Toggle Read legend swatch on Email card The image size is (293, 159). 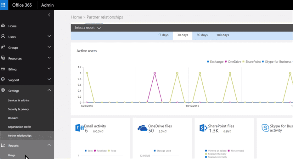click(x=109, y=150)
